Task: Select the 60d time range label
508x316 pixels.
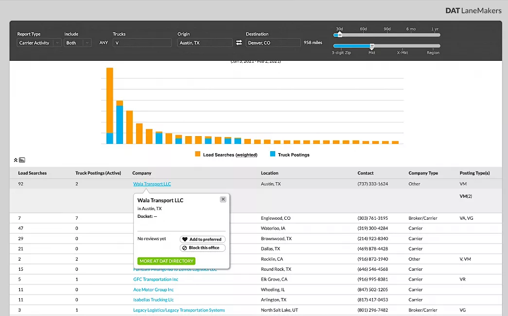Action: tap(364, 29)
